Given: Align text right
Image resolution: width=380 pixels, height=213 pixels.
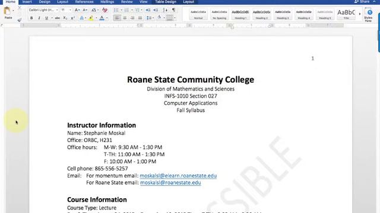Looking at the screenshot, I should (132, 18).
